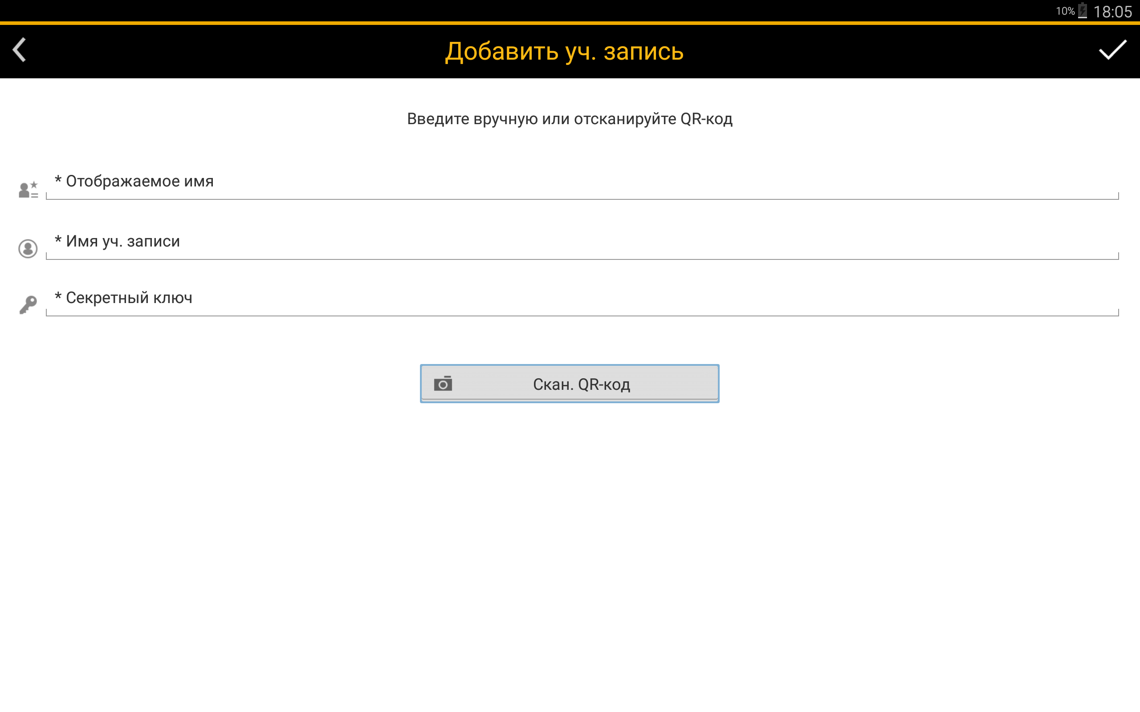1140x712 pixels.
Task: Click the Добавить уч. запись title
Action: 564,51
